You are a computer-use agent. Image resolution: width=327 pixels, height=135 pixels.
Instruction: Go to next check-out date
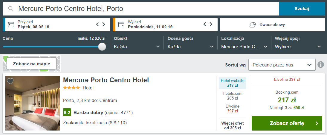click(x=211, y=24)
